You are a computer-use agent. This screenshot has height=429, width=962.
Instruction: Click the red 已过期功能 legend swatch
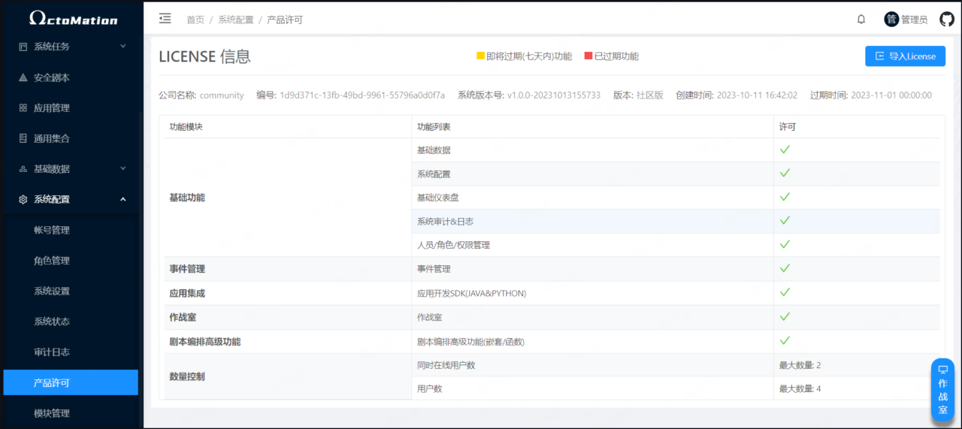pos(588,56)
